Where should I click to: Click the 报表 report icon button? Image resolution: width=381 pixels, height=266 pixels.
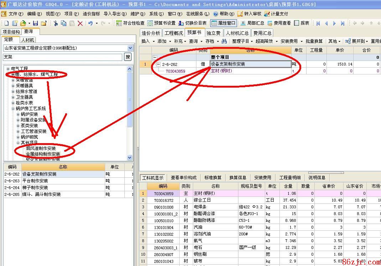[302, 23]
